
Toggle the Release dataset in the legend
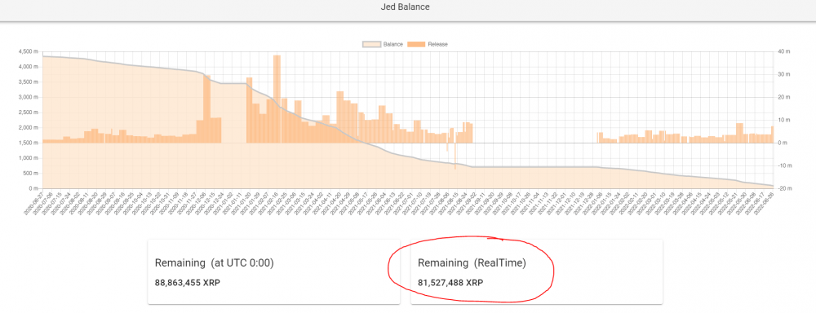click(428, 44)
